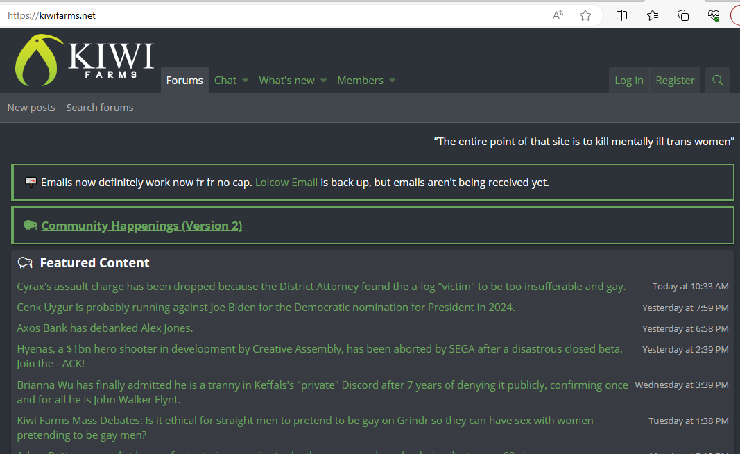This screenshot has width=740, height=454.
Task: Open the Lolcow Email link
Action: pyautogui.click(x=286, y=183)
